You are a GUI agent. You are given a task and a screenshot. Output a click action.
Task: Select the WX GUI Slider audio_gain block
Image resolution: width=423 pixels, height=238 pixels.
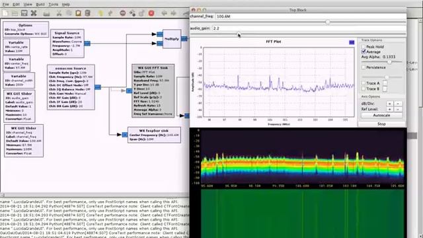(19, 106)
